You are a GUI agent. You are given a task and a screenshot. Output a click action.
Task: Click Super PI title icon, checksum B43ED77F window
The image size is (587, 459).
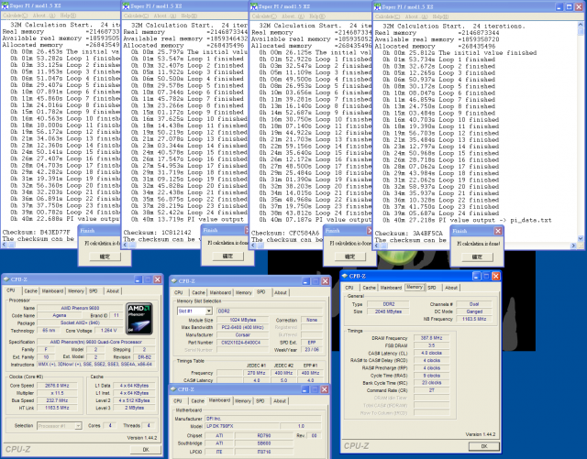click(x=5, y=5)
